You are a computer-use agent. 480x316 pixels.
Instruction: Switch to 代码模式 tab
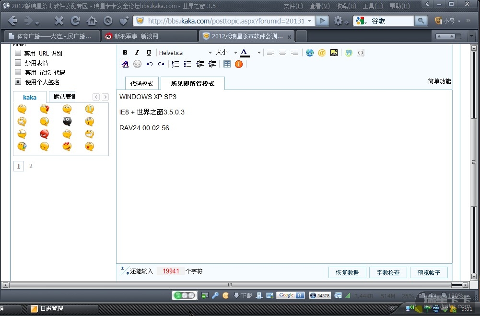(x=142, y=83)
